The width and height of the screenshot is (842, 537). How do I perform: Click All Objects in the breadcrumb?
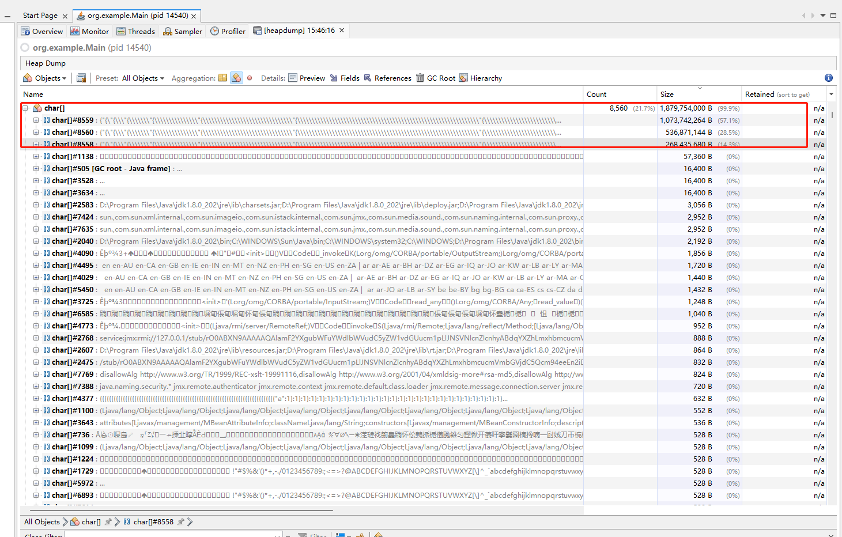coord(42,522)
